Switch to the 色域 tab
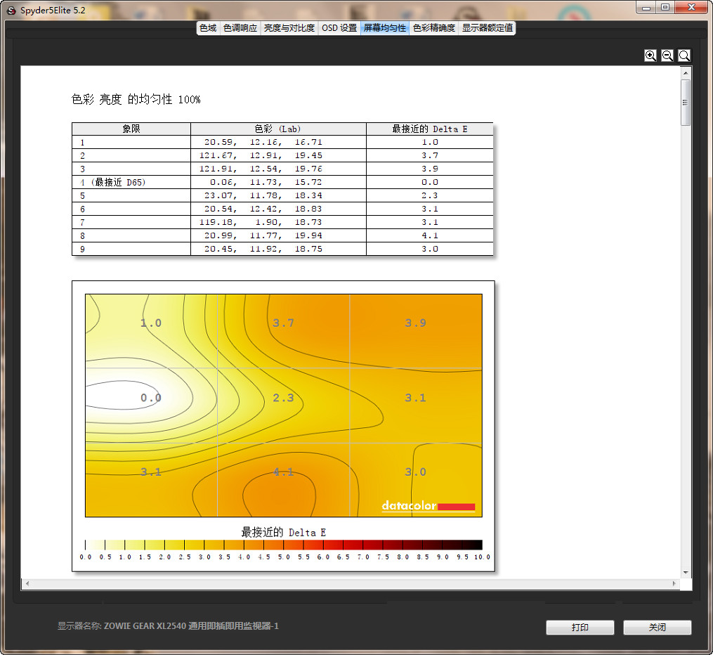713x655 pixels. [208, 28]
